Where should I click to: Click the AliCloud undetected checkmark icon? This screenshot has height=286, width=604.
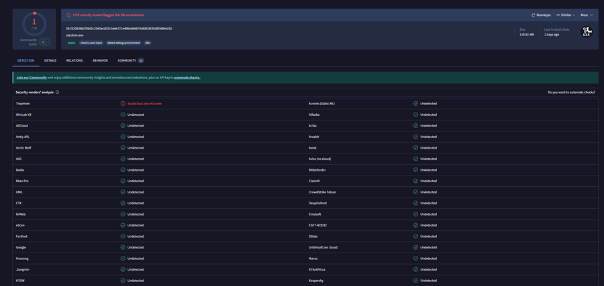[123, 126]
